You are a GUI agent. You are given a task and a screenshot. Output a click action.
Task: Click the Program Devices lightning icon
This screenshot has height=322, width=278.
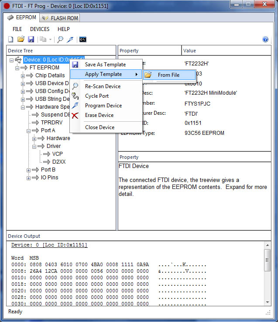coord(70,39)
